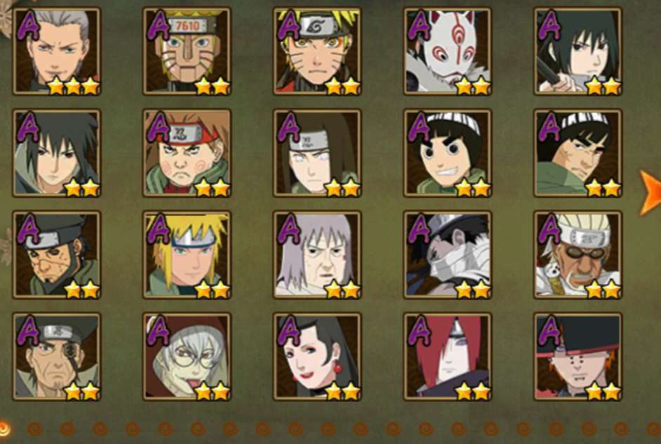Choose the wooden puppet card labeled 7610
The height and width of the screenshot is (444, 661).
pos(187,51)
